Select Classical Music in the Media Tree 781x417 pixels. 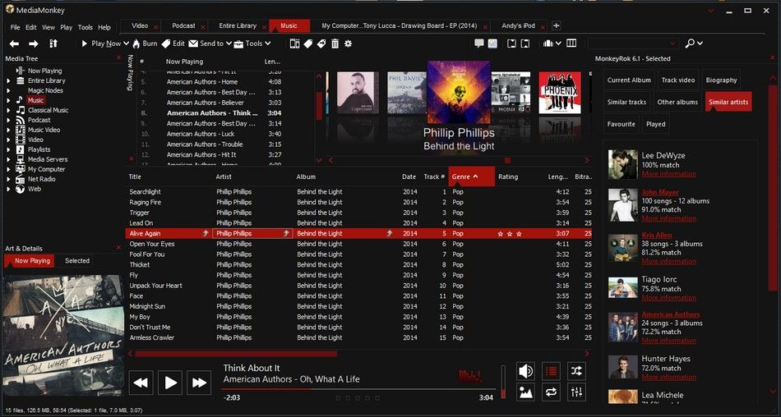(48, 110)
